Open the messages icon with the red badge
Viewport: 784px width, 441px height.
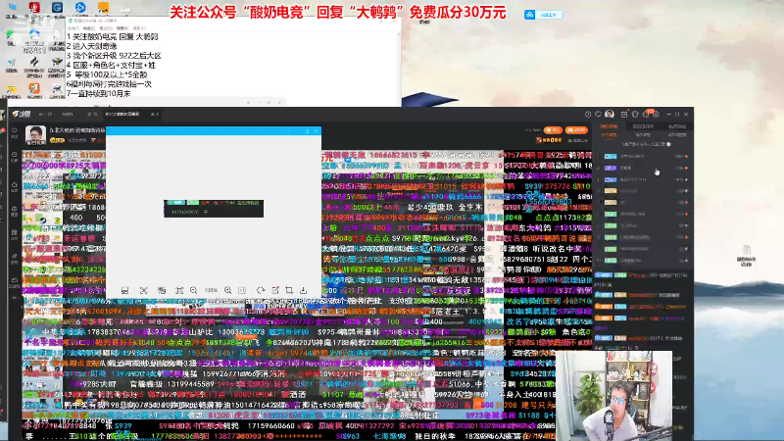[x=646, y=114]
